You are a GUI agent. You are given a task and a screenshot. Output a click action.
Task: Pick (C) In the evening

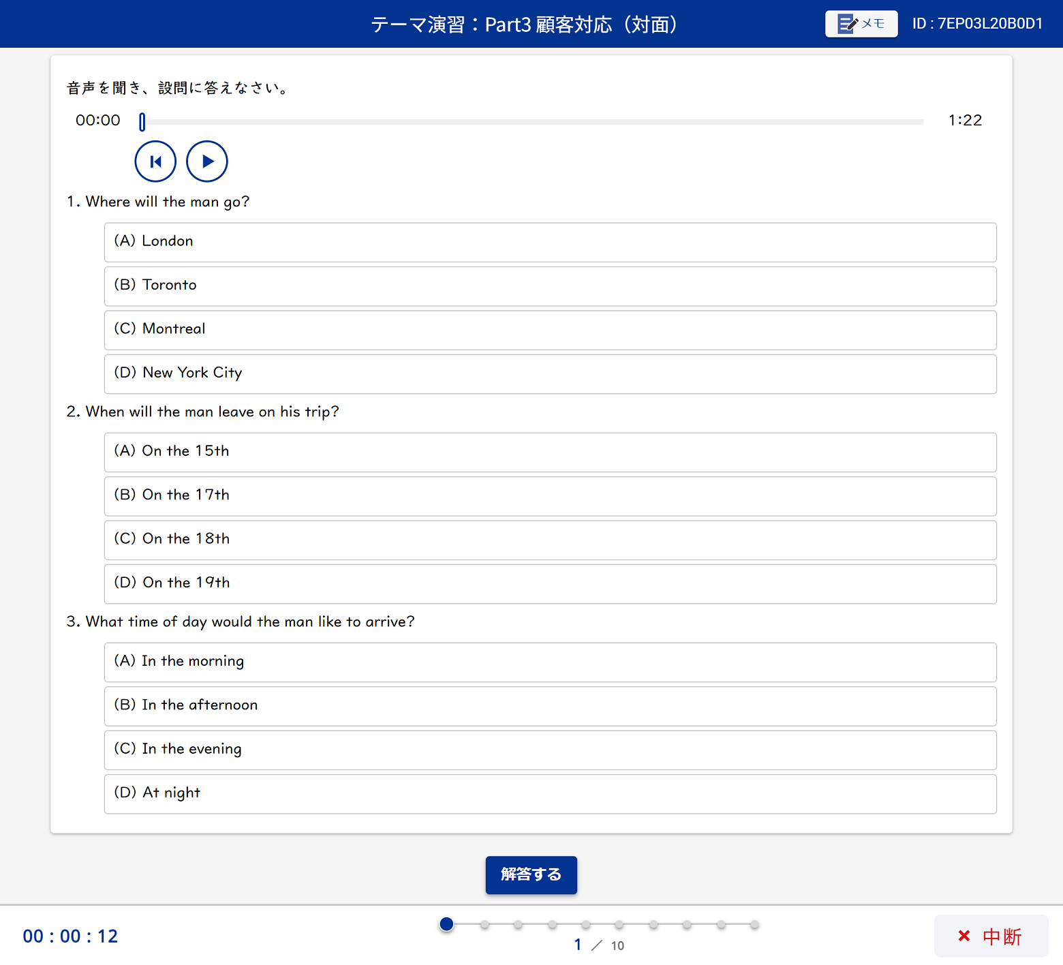(550, 750)
